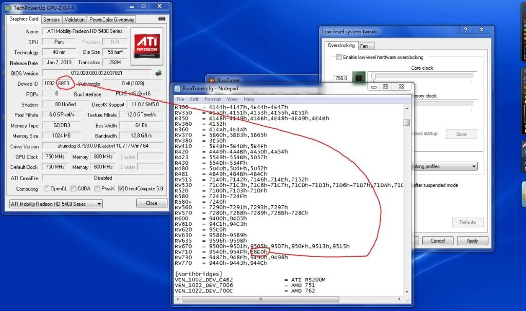Viewport: 526px width, 311px height.
Task: Click the ATI Radeon logo in GPU-Z
Action: tap(147, 46)
